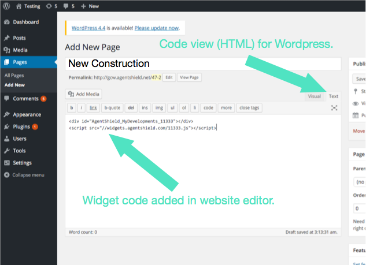Screen dimensions: 366x265
Task: Click the permalink Edit button
Action: (x=169, y=77)
